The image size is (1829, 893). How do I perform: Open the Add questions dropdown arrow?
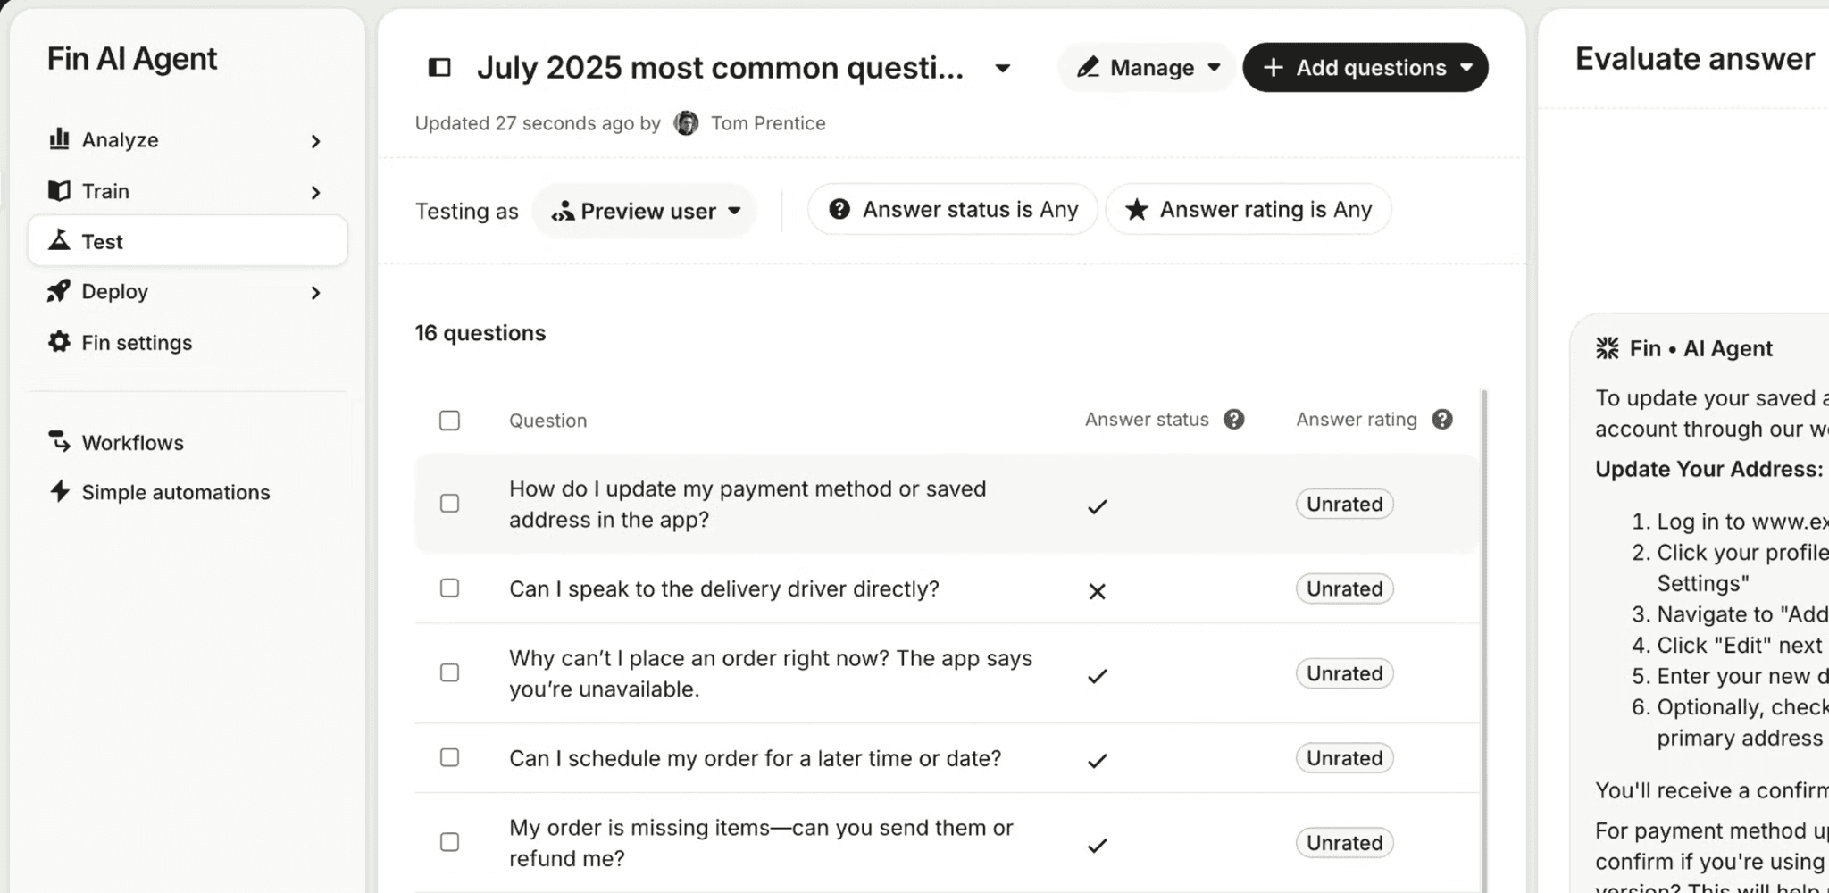[x=1466, y=68]
